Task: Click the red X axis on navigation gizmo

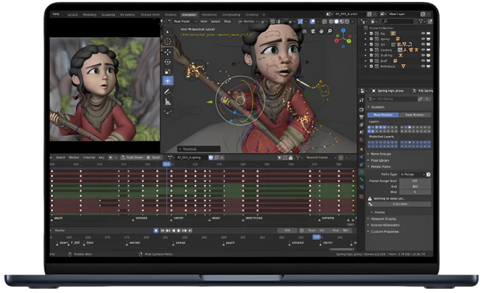Action: click(337, 41)
